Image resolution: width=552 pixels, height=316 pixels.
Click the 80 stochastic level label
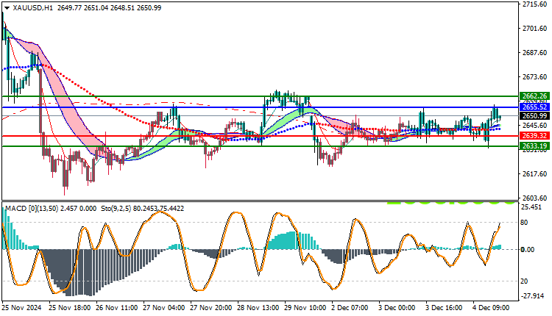coord(524,223)
